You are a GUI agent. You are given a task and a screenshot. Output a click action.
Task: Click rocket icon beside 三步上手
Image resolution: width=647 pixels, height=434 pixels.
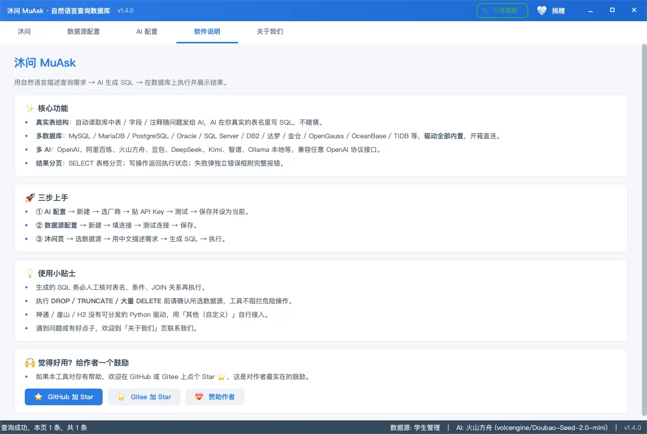tap(30, 198)
